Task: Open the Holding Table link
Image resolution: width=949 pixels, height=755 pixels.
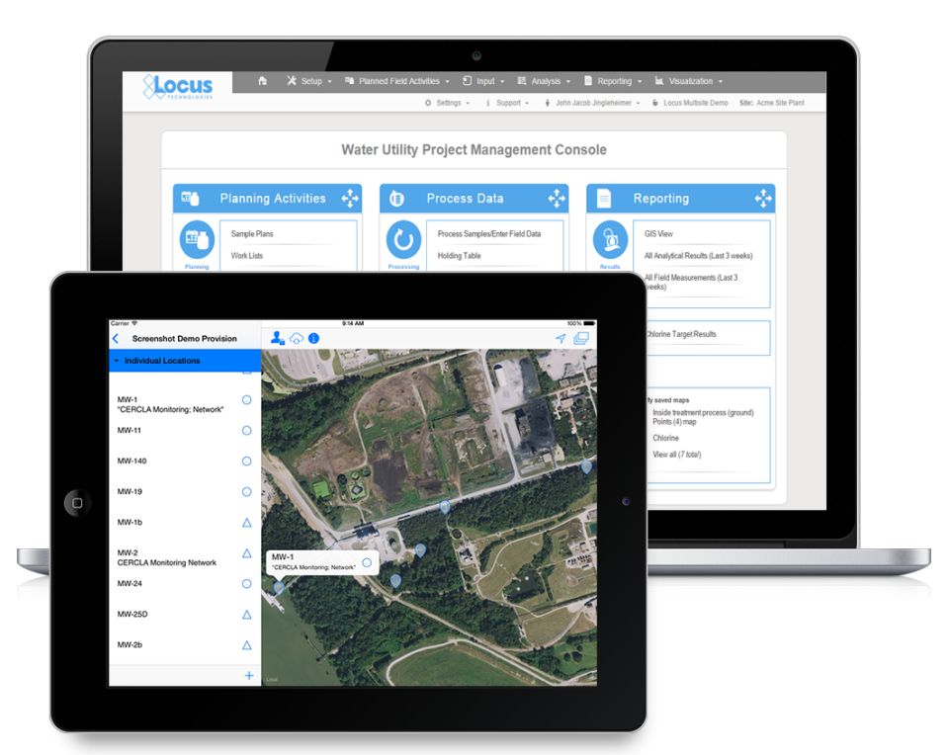Action: (459, 256)
